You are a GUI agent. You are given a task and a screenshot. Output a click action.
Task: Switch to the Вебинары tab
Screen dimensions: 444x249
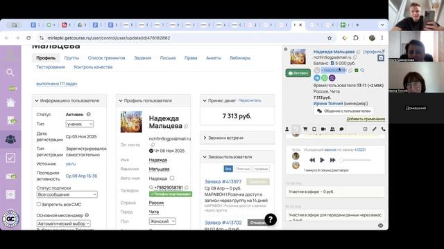(240, 58)
